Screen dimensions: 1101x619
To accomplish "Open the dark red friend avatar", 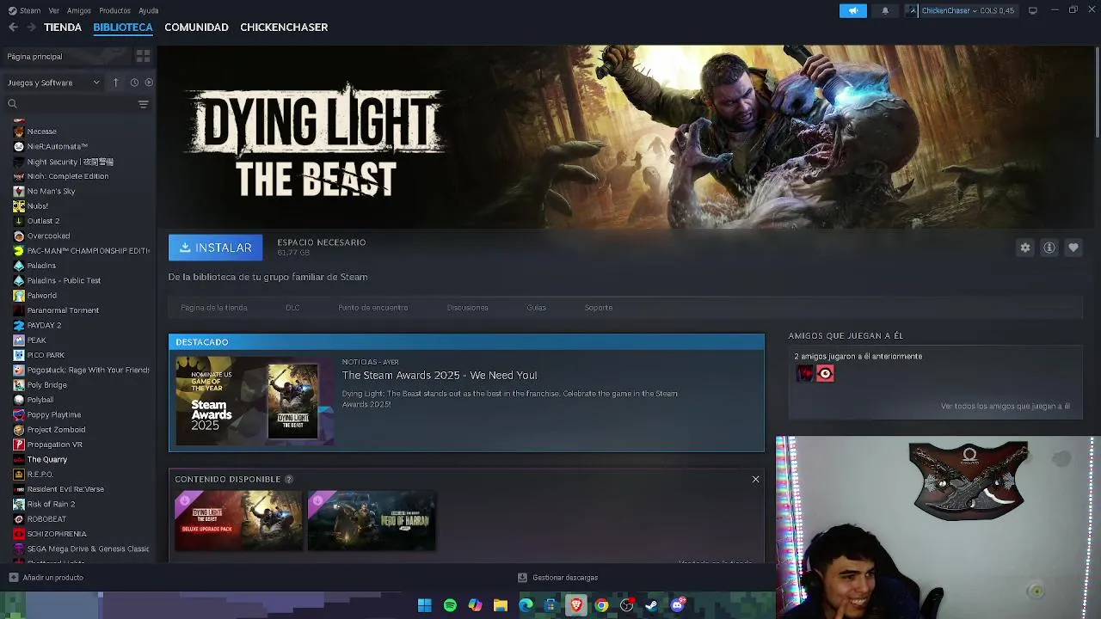I will pos(804,373).
